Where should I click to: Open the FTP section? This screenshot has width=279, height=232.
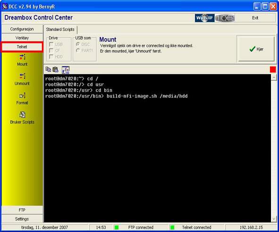tap(22, 210)
